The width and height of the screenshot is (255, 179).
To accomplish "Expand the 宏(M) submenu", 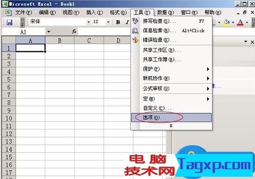I will click(208, 99).
